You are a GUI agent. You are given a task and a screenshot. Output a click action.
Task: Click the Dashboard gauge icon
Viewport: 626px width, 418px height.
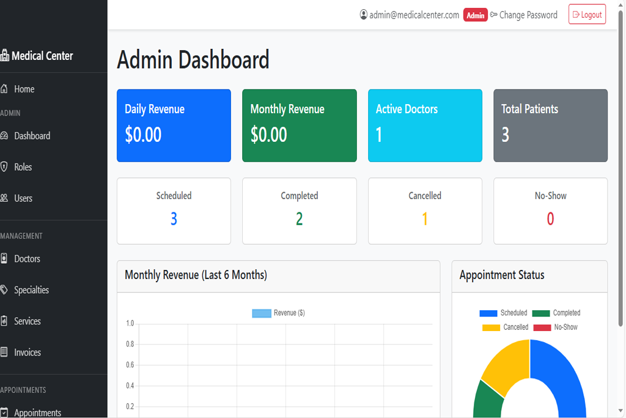pyautogui.click(x=4, y=136)
